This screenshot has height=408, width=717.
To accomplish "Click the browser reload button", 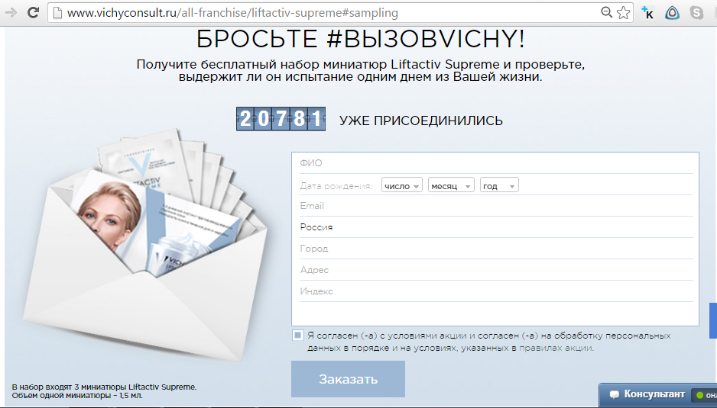I will coord(33,12).
